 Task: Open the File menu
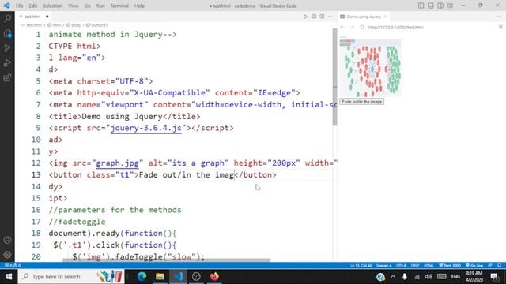(x=19, y=6)
